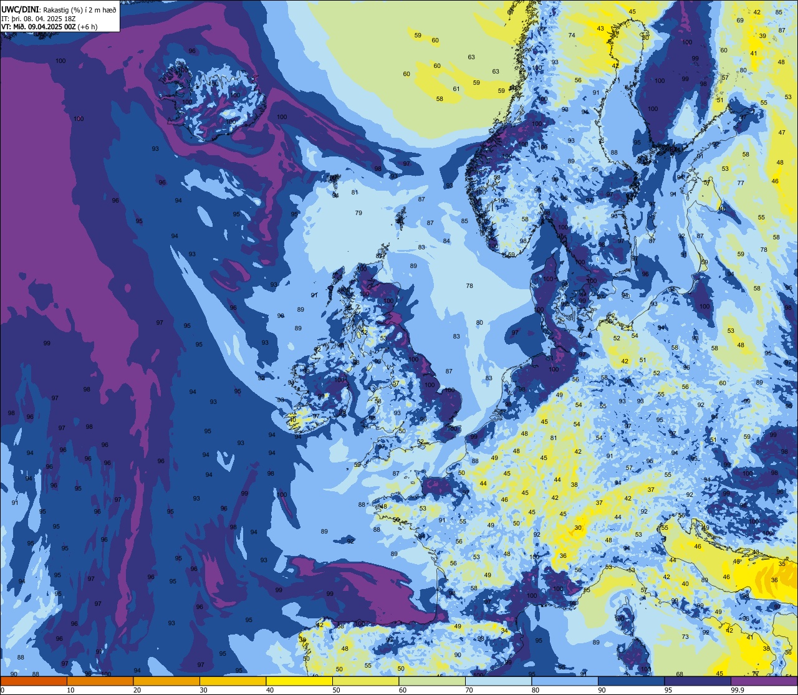
Task: Click the 90–95 blue legend swatch
Action: [x=631, y=681]
